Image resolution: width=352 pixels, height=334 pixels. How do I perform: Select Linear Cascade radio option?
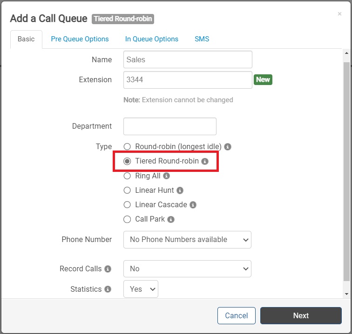click(127, 205)
